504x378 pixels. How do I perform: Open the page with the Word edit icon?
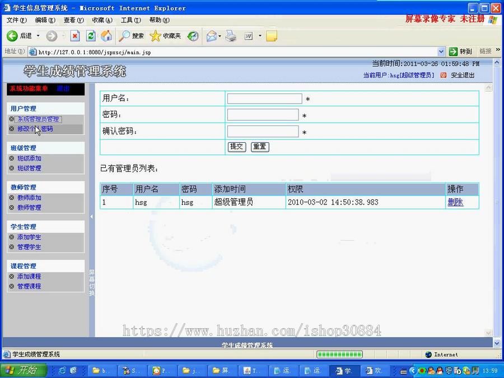pos(248,36)
